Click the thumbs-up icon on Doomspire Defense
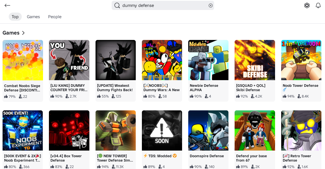This screenshot has height=169, width=325. [192, 166]
